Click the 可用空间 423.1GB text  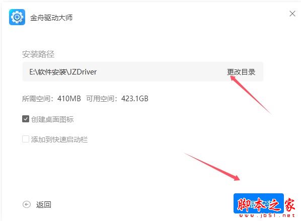click(117, 99)
